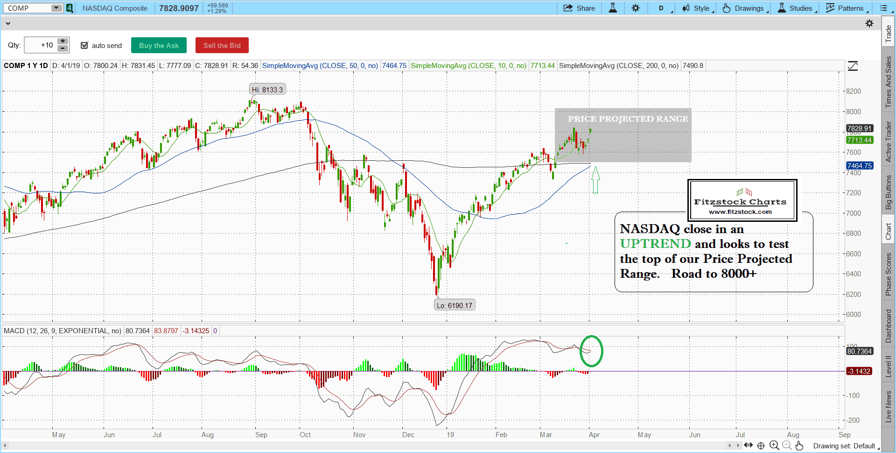Toggle the auto send checkbox
The height and width of the screenshot is (453, 896).
click(84, 45)
